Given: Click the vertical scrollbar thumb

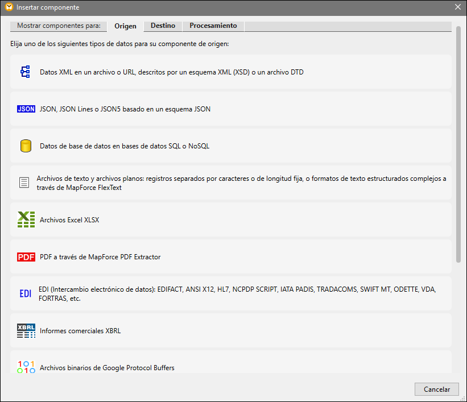Looking at the screenshot, I should click(x=458, y=142).
